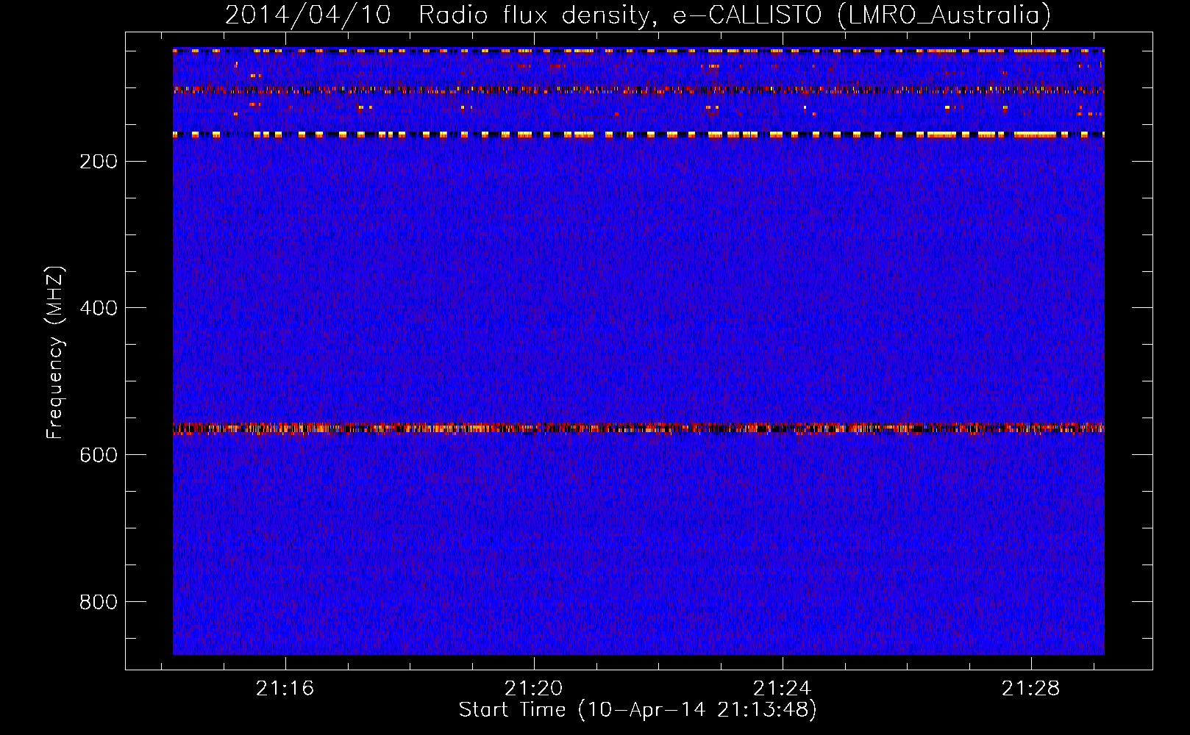Select the 'Frequency (MHZ)' axis label
The image size is (1190, 735).
point(55,353)
